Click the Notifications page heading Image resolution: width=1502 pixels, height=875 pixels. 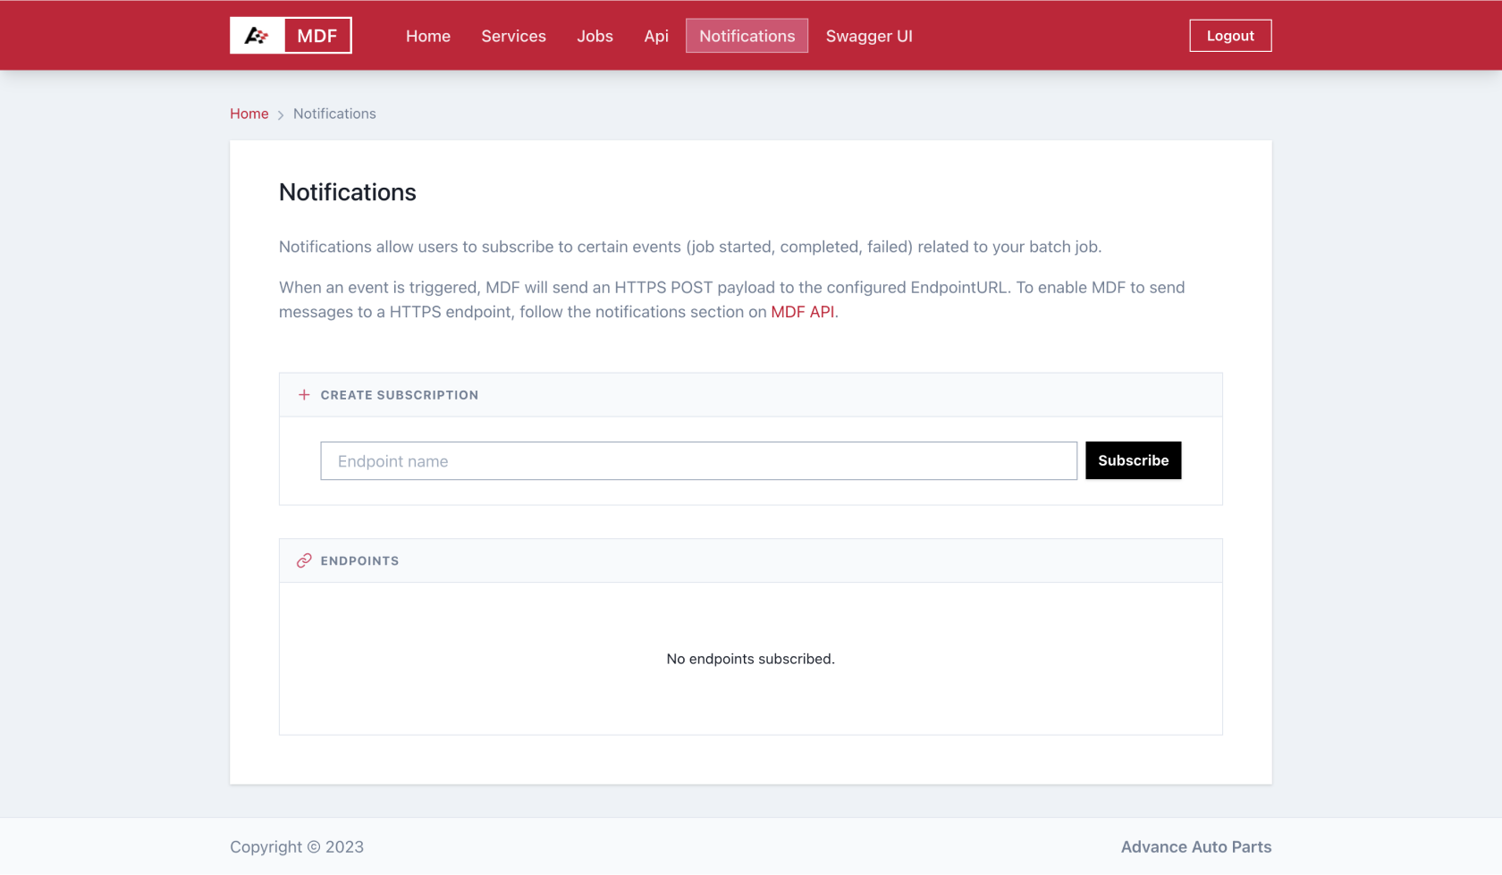coord(347,192)
